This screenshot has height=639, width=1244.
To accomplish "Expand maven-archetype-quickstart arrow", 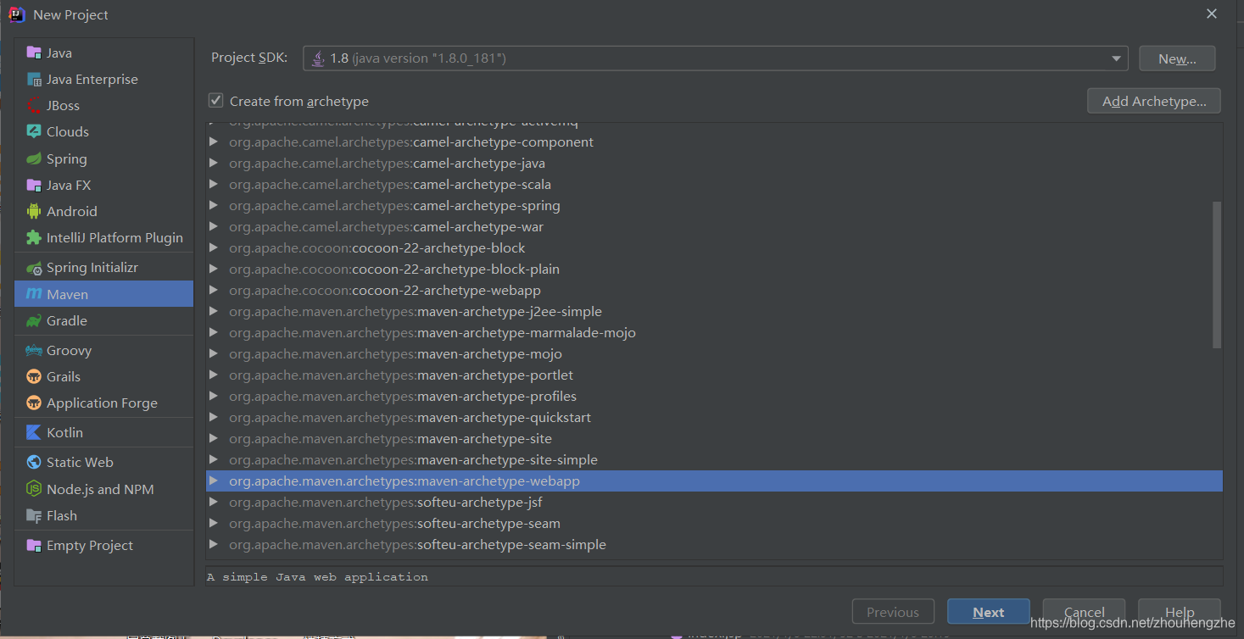I will [214, 417].
